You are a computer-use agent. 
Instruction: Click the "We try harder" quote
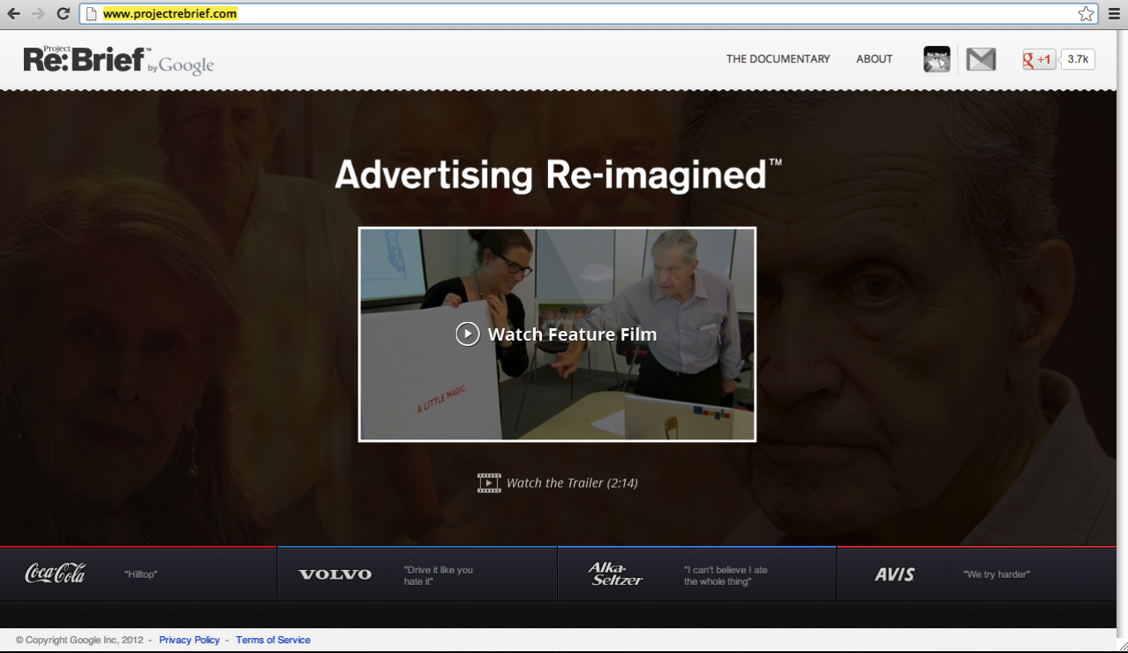[996, 574]
